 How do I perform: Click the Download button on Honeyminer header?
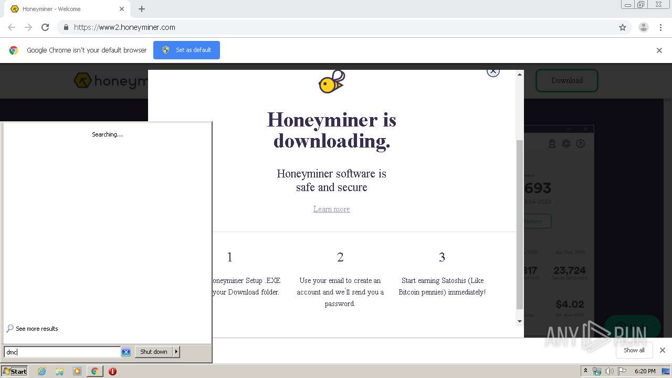click(567, 80)
